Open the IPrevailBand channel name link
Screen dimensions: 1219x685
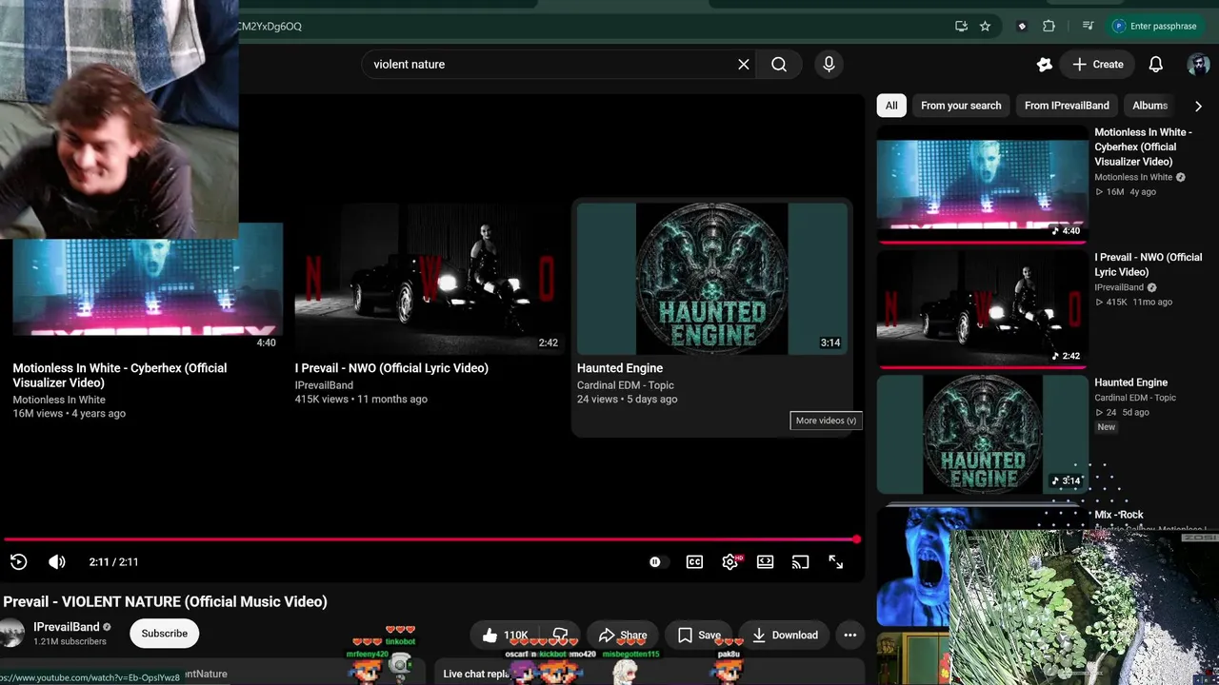[67, 627]
